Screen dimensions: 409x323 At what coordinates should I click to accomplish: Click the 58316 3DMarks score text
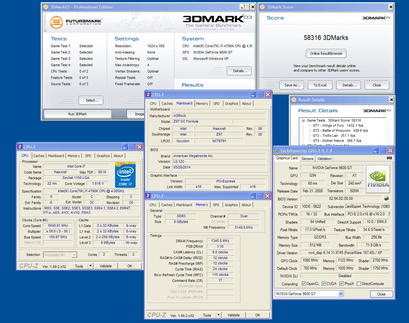coord(326,38)
